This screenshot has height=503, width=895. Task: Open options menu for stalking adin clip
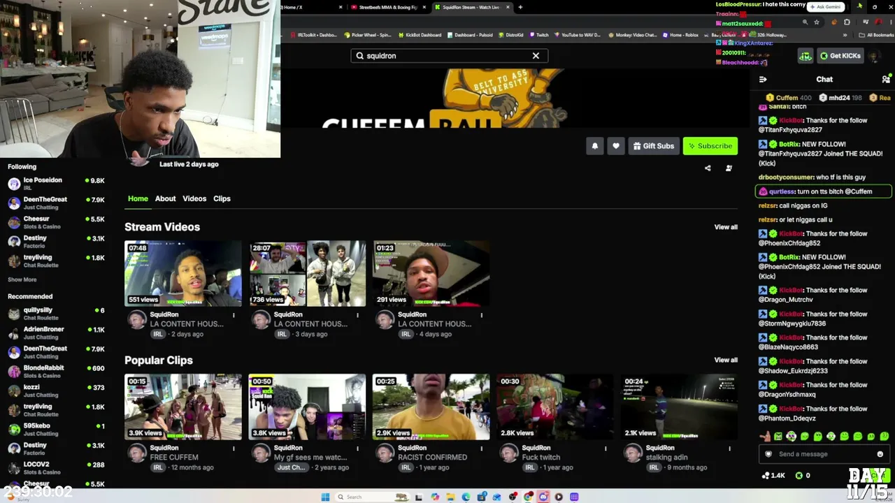point(729,449)
